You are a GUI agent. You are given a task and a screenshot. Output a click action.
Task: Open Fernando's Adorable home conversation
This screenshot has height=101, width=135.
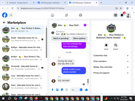[x=23, y=68]
